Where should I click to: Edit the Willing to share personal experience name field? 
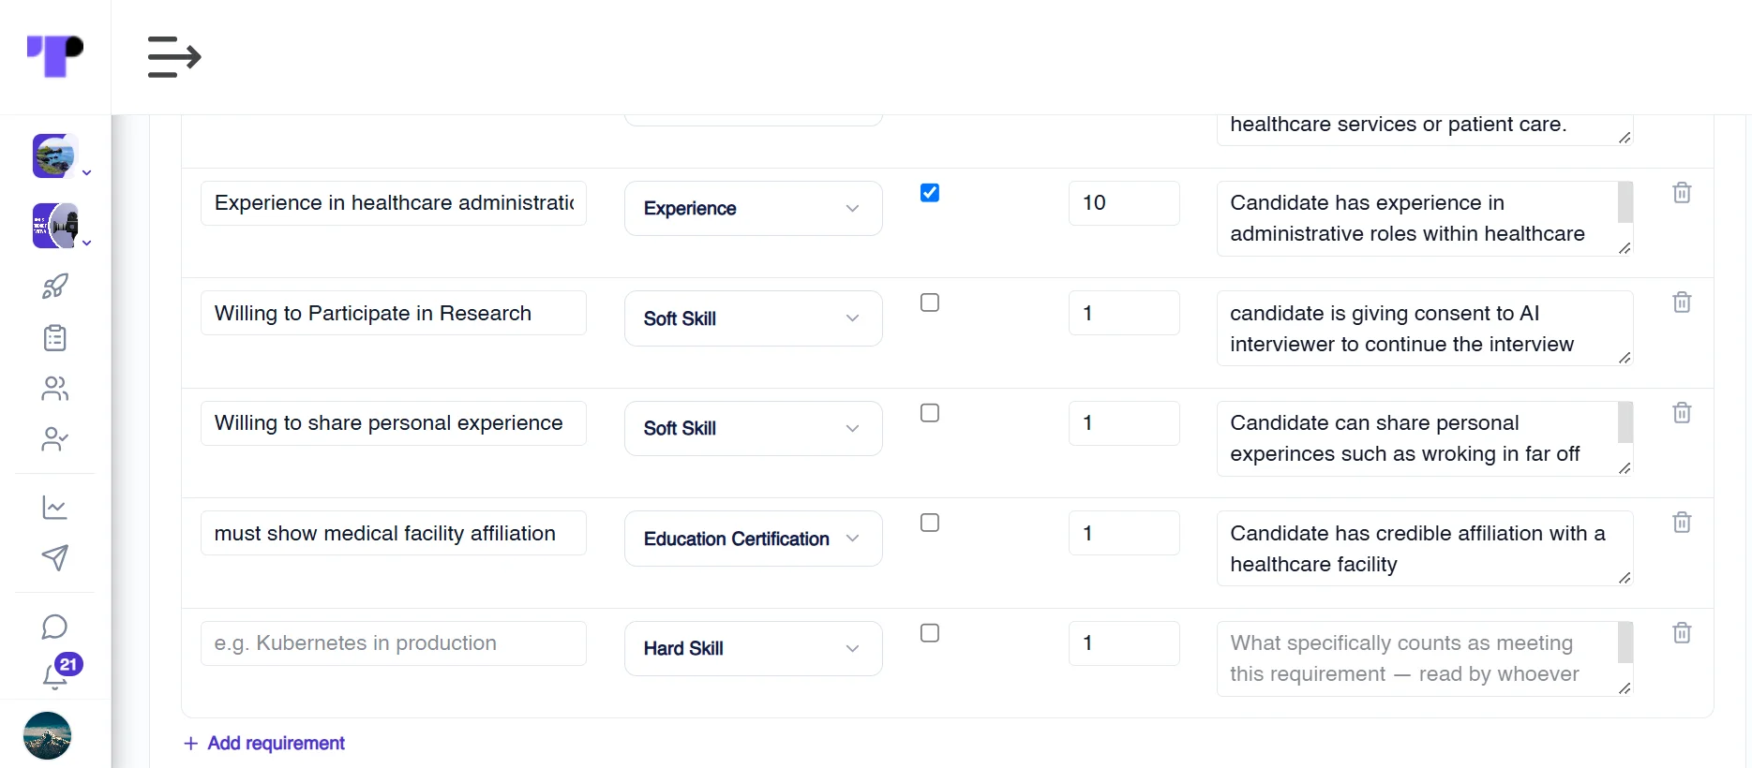click(394, 423)
